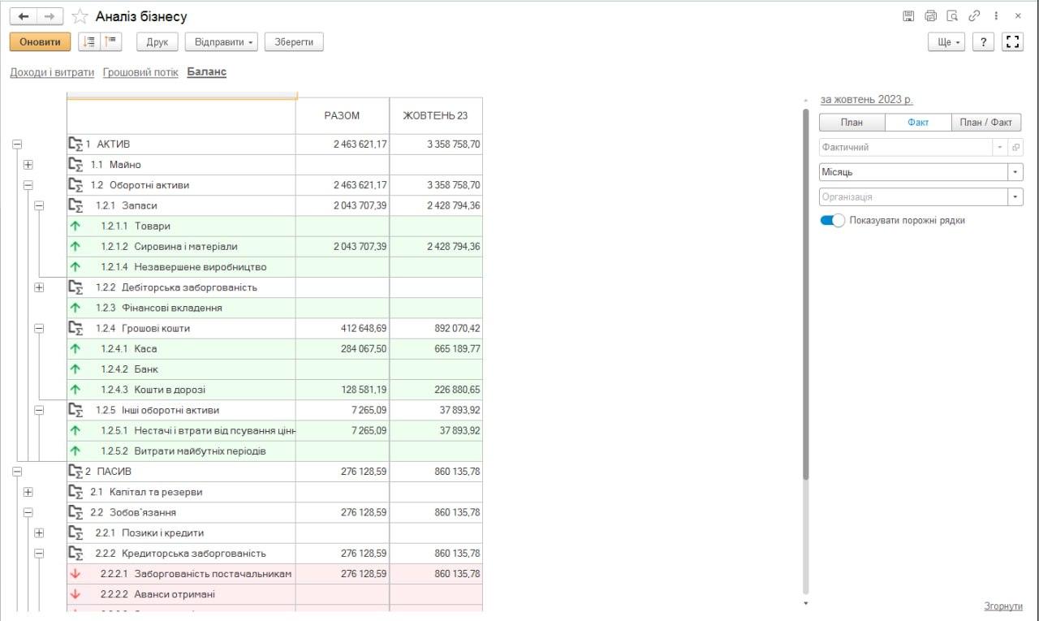This screenshot has width=1039, height=621.
Task: Expand the 1.1 Майно tree row
Action: click(x=28, y=165)
